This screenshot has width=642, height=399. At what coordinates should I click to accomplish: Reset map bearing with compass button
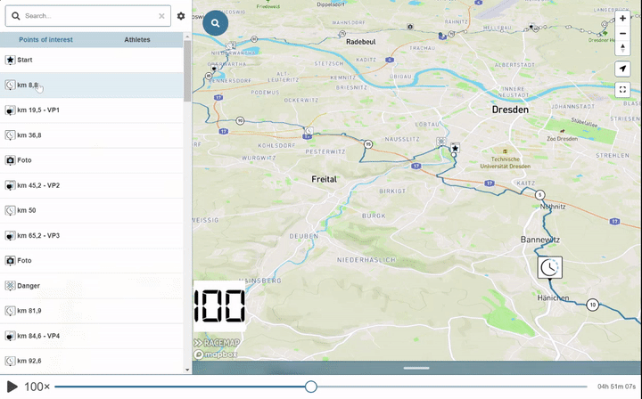click(x=622, y=49)
